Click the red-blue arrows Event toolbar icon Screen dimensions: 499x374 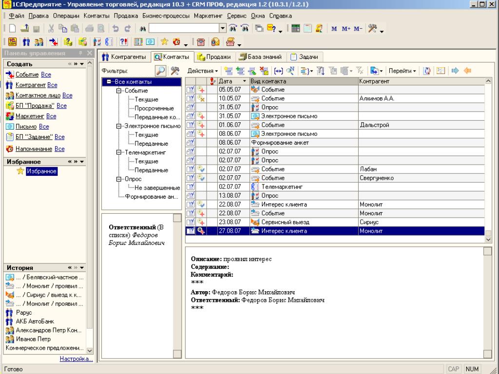pos(54,42)
